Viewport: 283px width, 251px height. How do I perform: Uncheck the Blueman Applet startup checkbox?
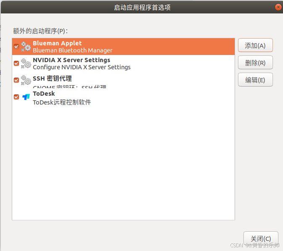16,47
